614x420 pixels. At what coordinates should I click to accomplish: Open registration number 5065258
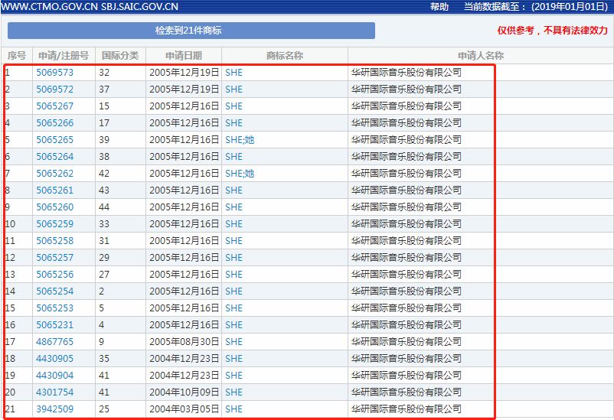55,241
